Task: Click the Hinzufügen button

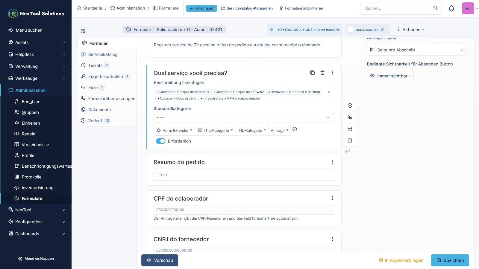Action: [202, 8]
